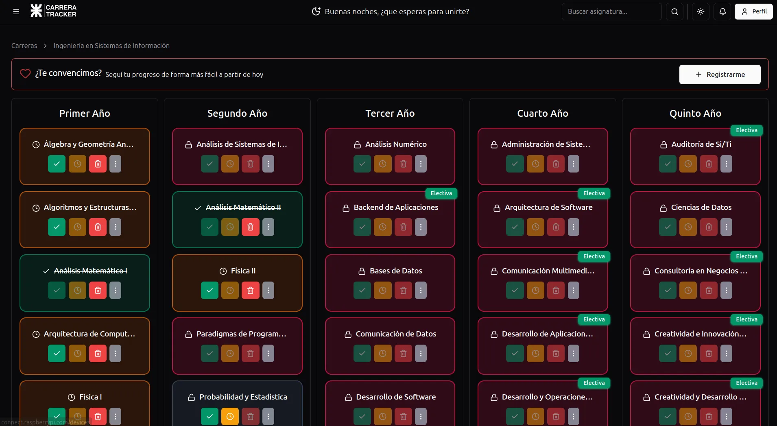The width and height of the screenshot is (777, 426).
Task: Click clock icon on Análisis de Sistemas
Action: point(230,164)
